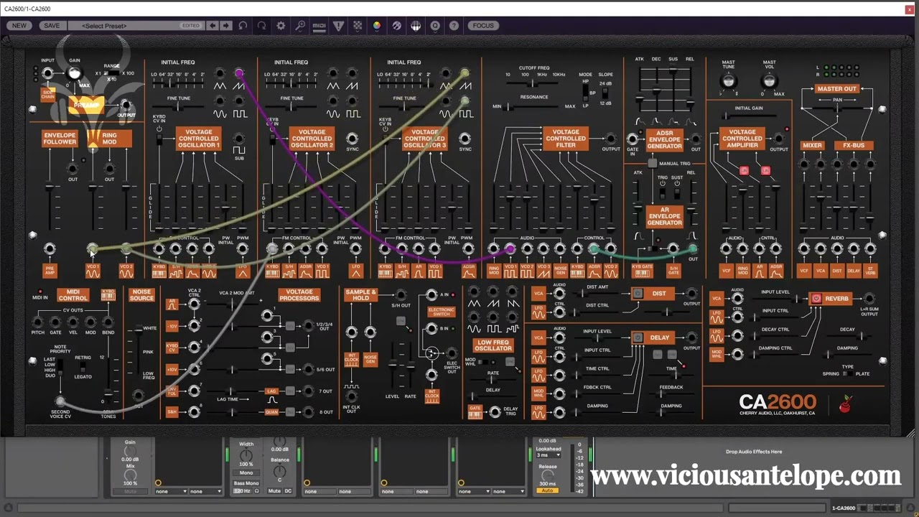Click the redo arrow in the toolbar
The width and height of the screenshot is (919, 517).
262,26
